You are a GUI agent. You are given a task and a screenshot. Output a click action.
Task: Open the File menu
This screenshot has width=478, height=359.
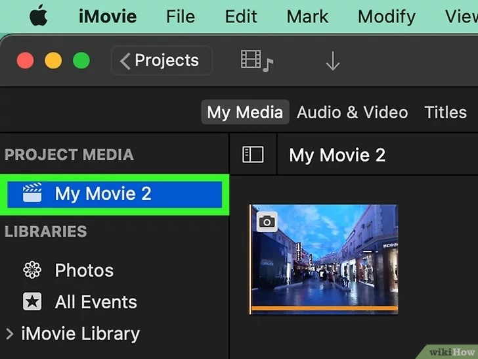181,16
